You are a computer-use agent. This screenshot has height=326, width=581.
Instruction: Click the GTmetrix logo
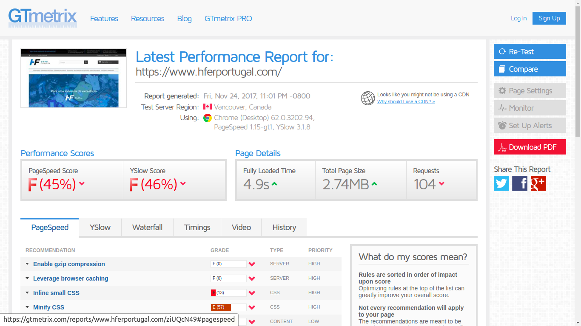point(43,18)
